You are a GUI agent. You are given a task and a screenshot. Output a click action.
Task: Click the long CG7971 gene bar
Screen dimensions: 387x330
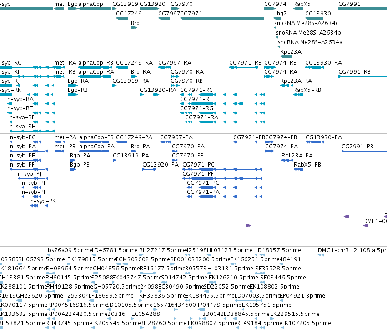(x=222, y=18)
